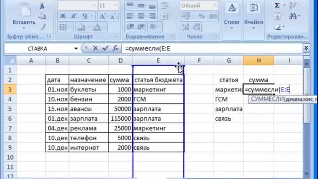Click the Find binoculars icon
The image size is (318, 179).
pos(293,16)
